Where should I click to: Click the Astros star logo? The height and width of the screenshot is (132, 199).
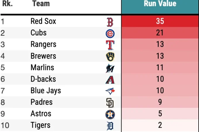click(110, 114)
